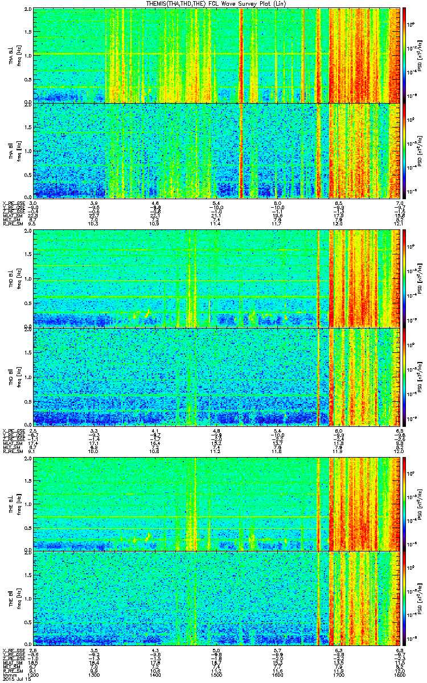Click the 1.0 frequency tick on THA B⊥ axis
The height and width of the screenshot is (683, 427).
pyautogui.click(x=28, y=55)
